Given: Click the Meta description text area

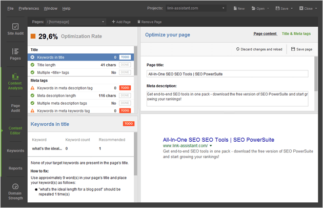Looking at the screenshot, I should click(x=228, y=99).
